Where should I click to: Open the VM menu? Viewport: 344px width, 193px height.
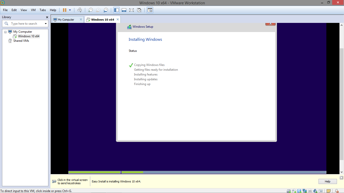33,10
